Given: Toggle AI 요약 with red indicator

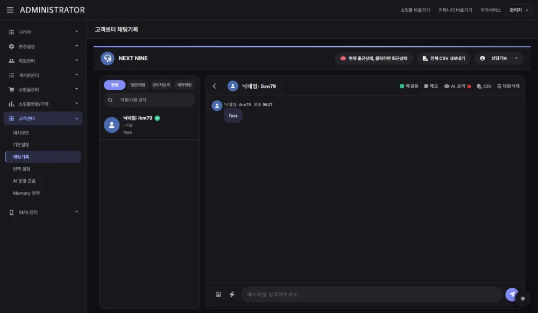Looking at the screenshot, I should [457, 86].
